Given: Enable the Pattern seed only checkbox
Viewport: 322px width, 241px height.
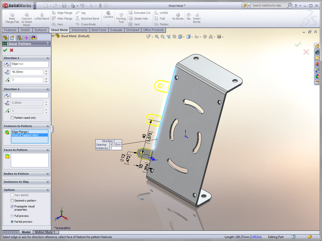Looking at the screenshot, I should point(12,118).
